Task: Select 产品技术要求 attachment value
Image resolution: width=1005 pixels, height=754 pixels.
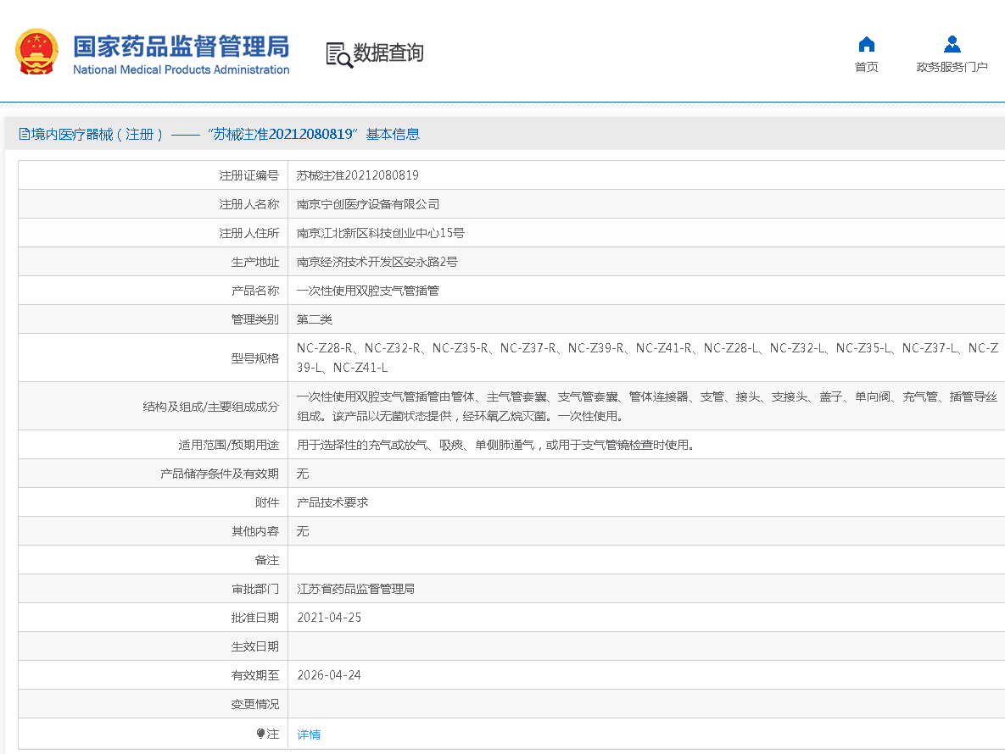Action: coord(332,502)
